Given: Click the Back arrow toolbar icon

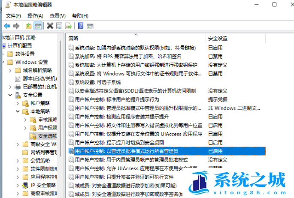Looking at the screenshot, I should (x=7, y=26).
